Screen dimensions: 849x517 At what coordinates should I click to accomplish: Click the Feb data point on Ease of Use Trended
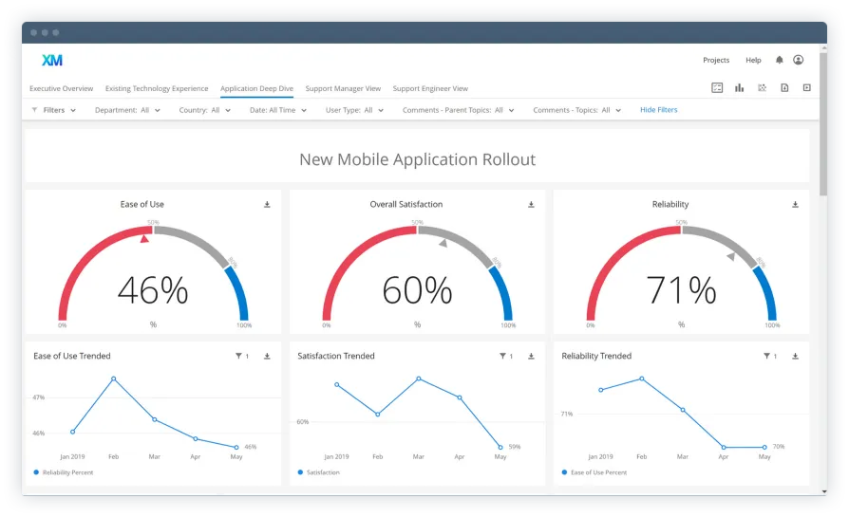point(114,379)
